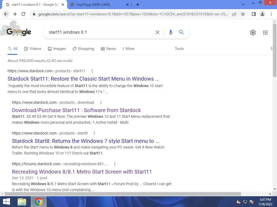Open the Windows Start button
Viewport: 277px width, 207px height.
pos(6,202)
